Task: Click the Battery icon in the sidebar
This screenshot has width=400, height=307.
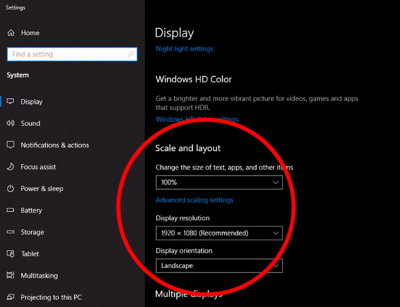Action: pyautogui.click(x=10, y=211)
